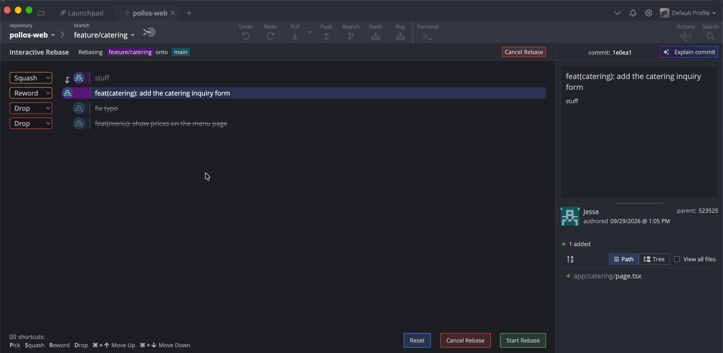Open the Actions command palette icon
This screenshot has width=723, height=353.
[x=686, y=36]
